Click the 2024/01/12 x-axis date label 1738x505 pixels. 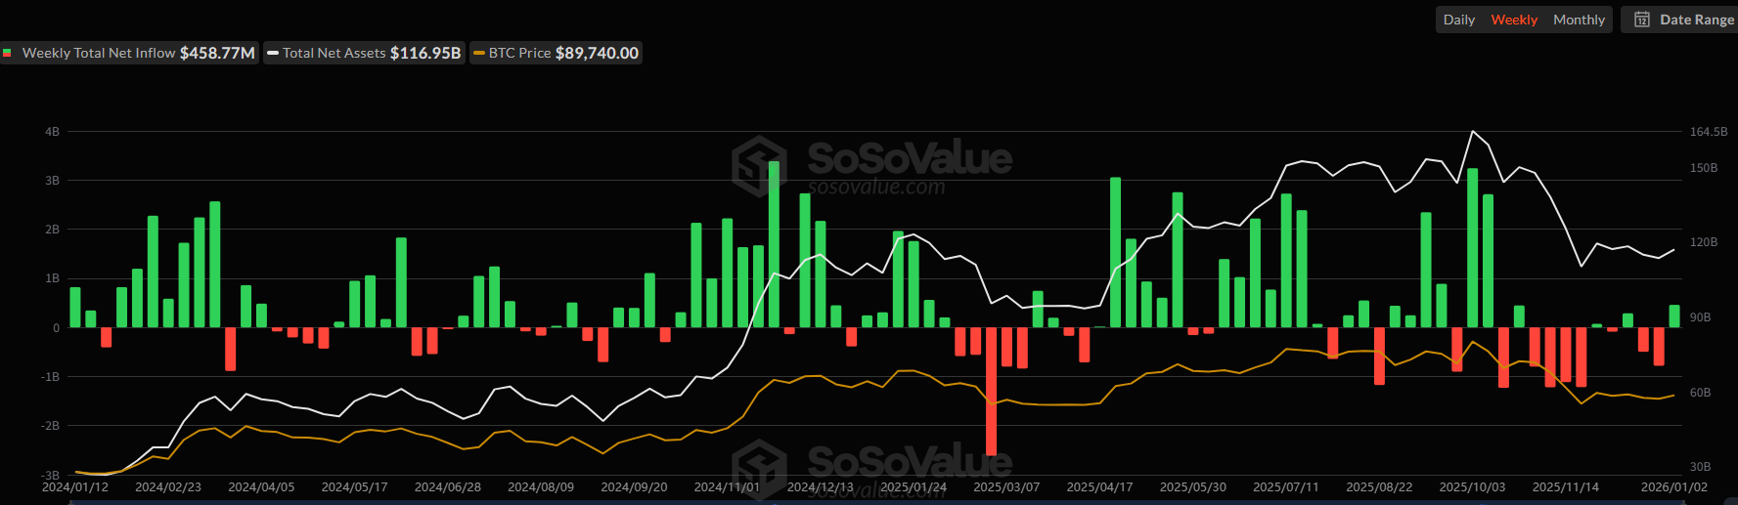(75, 486)
